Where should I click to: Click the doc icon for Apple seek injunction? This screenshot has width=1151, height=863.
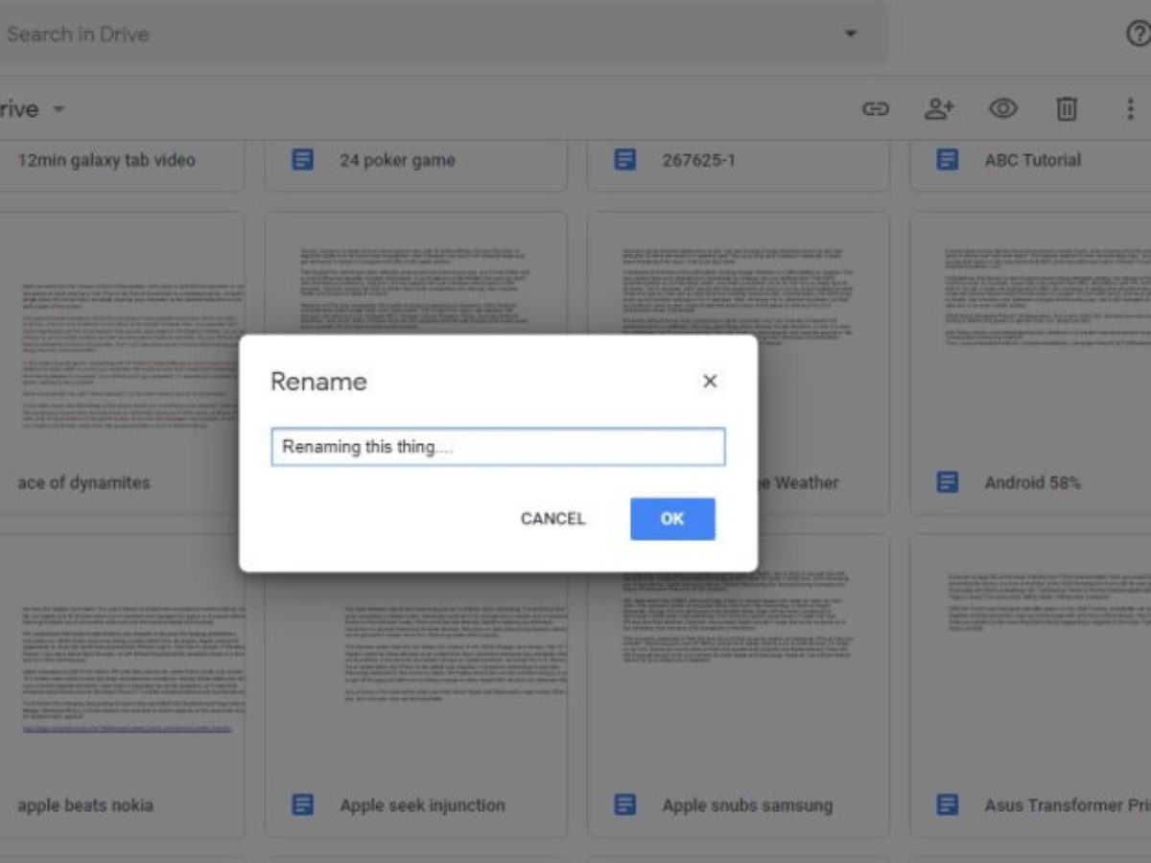pos(302,805)
